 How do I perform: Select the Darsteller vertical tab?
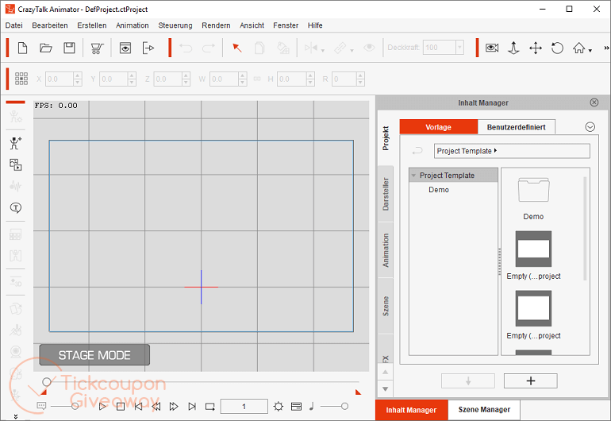[386, 194]
